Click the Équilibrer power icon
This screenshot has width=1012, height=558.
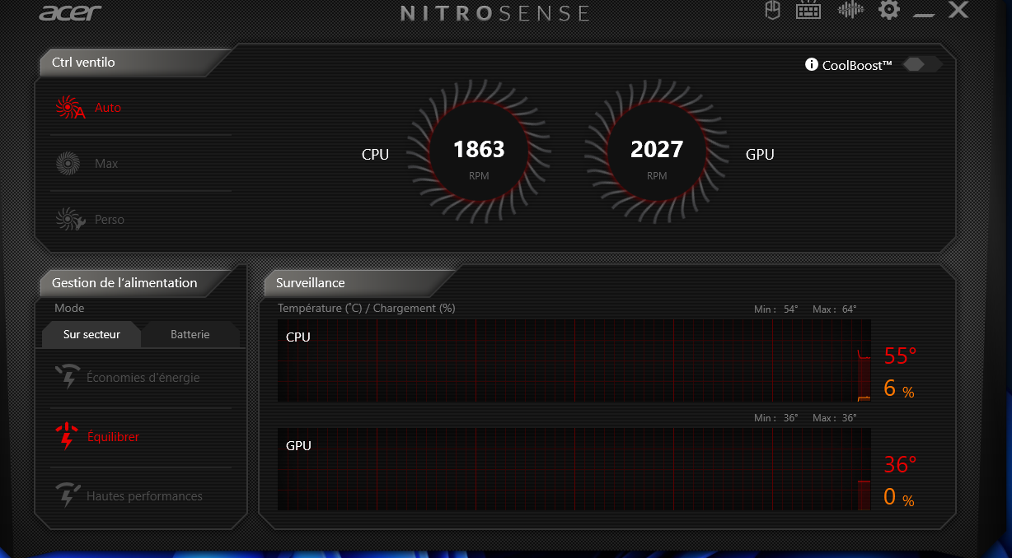(x=66, y=436)
